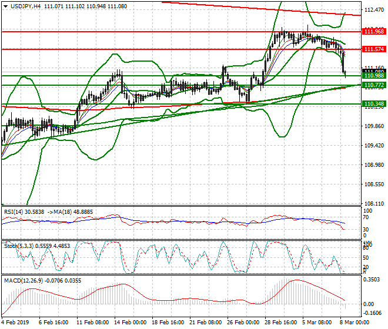Select the 28 Feb 16:00 time label
The image size is (388, 329).
coord(280,323)
